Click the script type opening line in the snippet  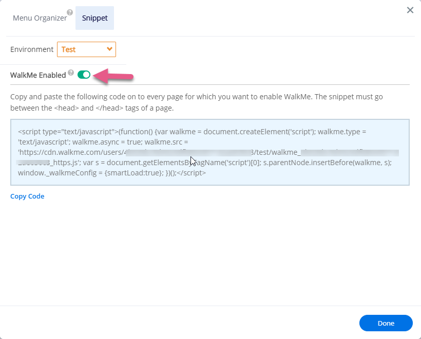click(x=67, y=131)
